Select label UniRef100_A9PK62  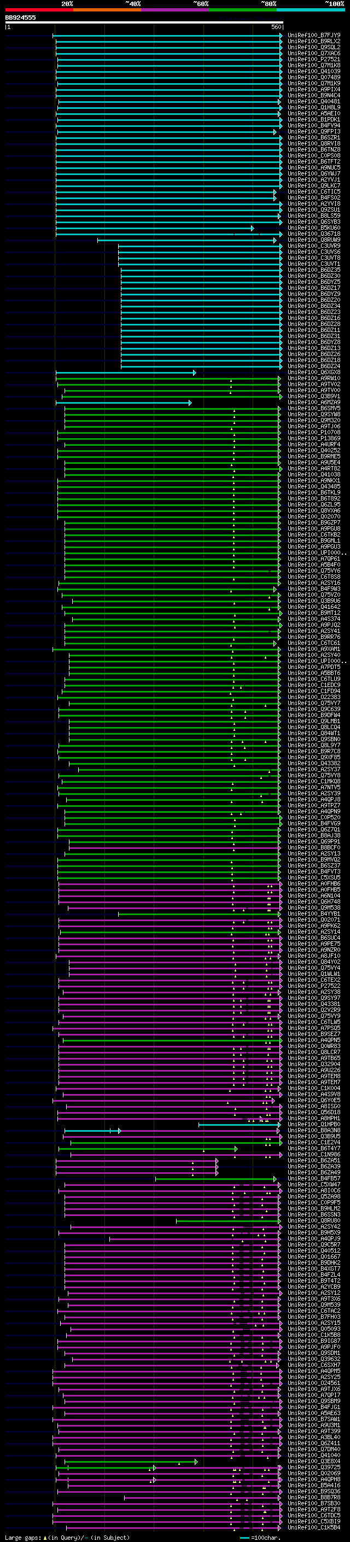click(314, 926)
